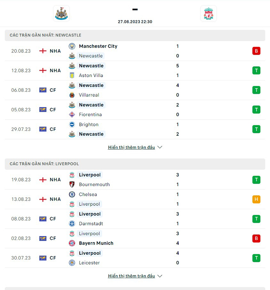The width and height of the screenshot is (270, 290).
Task: Click the Newcastle crest in the header
Action: tap(61, 14)
